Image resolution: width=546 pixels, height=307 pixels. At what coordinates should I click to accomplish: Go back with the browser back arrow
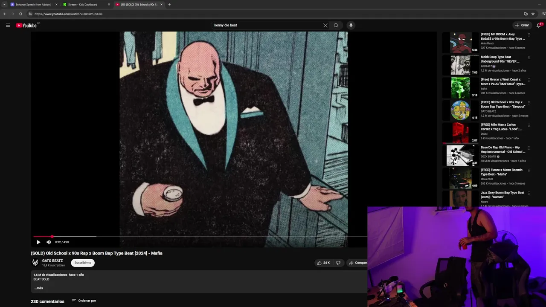click(5, 14)
